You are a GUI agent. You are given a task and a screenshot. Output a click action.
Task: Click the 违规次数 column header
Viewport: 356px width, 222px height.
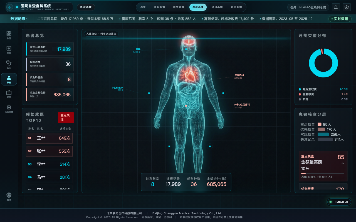click(65, 129)
